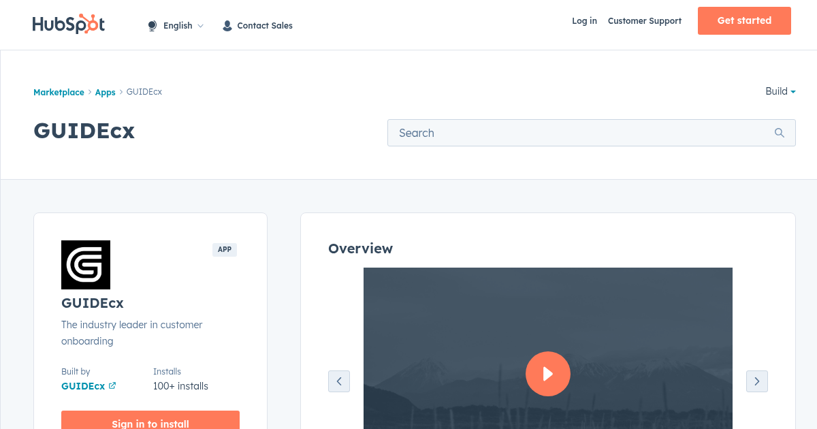
Task: Go to the next overview slide
Action: click(x=757, y=381)
